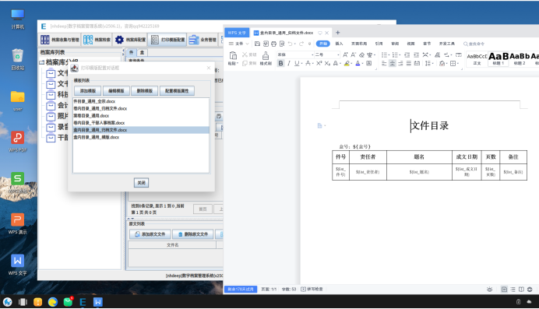Apply subscript (X₂) formatting
The height and width of the screenshot is (309, 539).
click(327, 63)
